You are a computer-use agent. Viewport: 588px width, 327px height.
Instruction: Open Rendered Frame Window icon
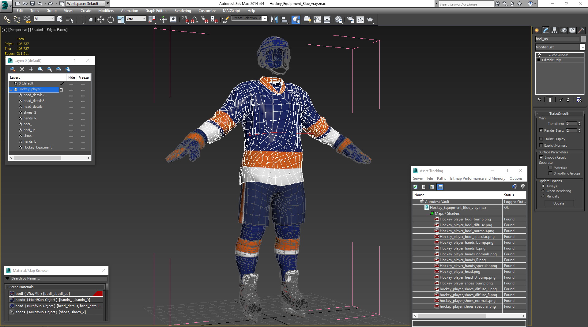(360, 20)
